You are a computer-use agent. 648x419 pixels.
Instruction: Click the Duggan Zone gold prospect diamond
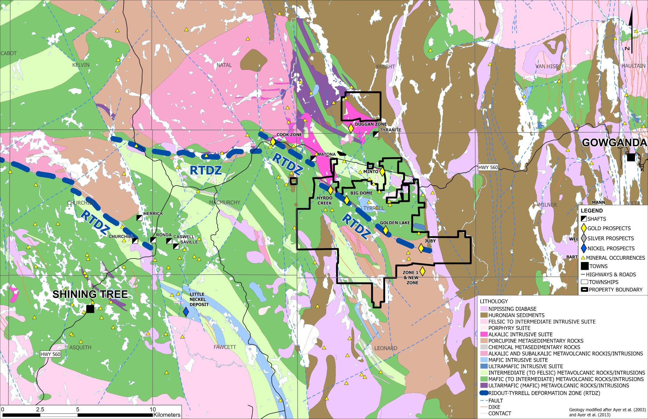(351, 129)
